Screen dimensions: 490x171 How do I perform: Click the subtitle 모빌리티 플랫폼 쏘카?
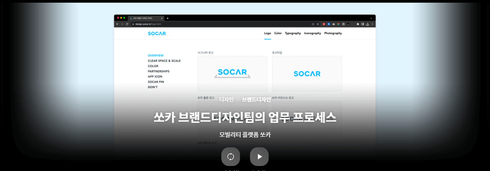point(245,135)
